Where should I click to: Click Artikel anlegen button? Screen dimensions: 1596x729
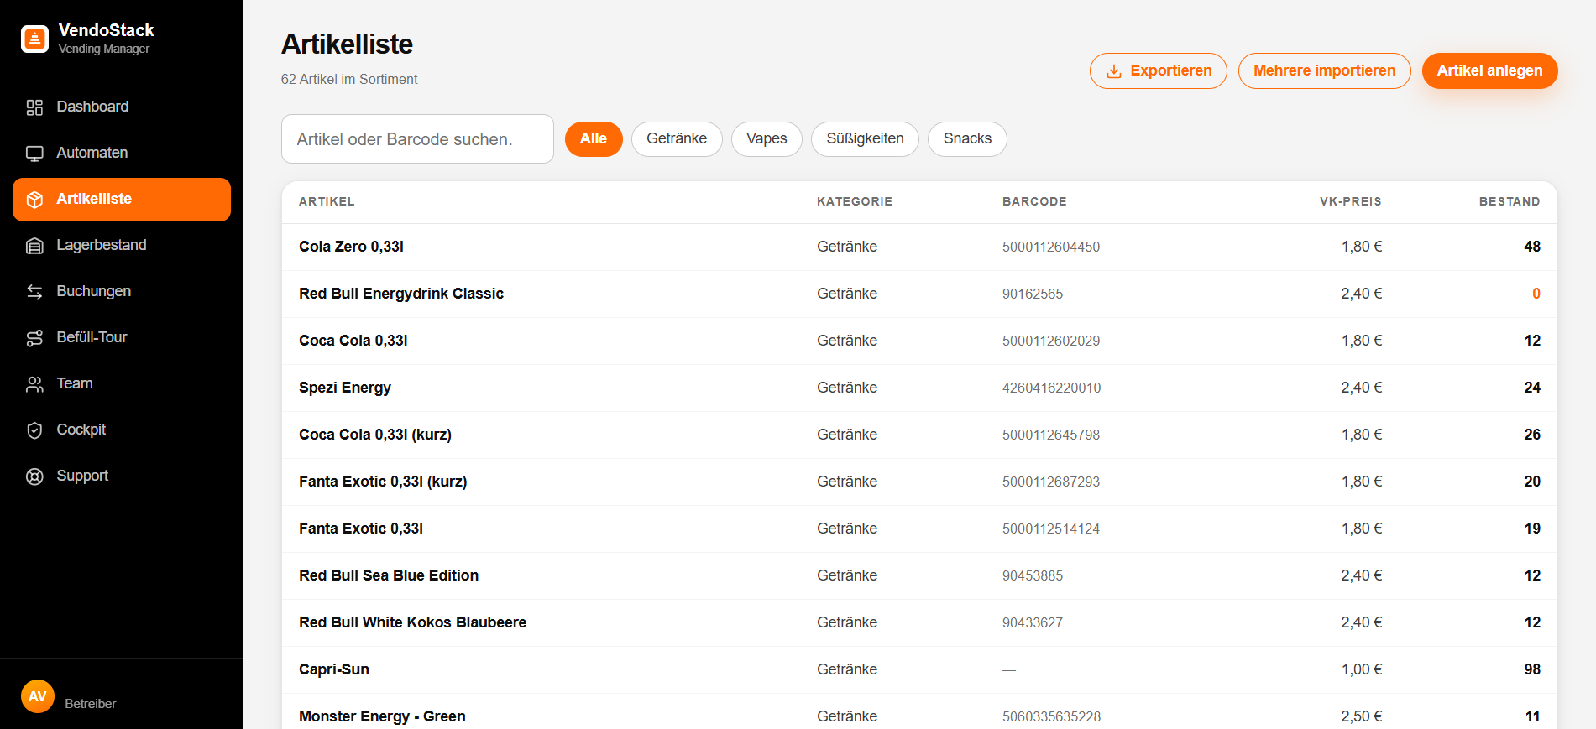coord(1489,71)
